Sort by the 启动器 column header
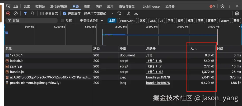242x106 pixels. (x=167, y=49)
